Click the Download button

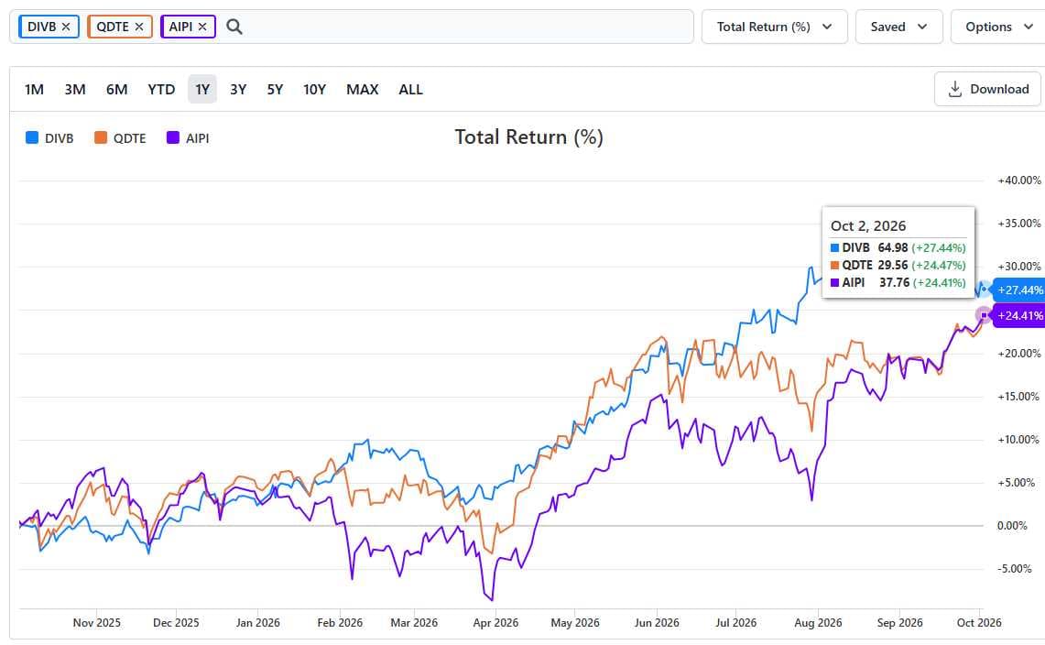point(987,90)
